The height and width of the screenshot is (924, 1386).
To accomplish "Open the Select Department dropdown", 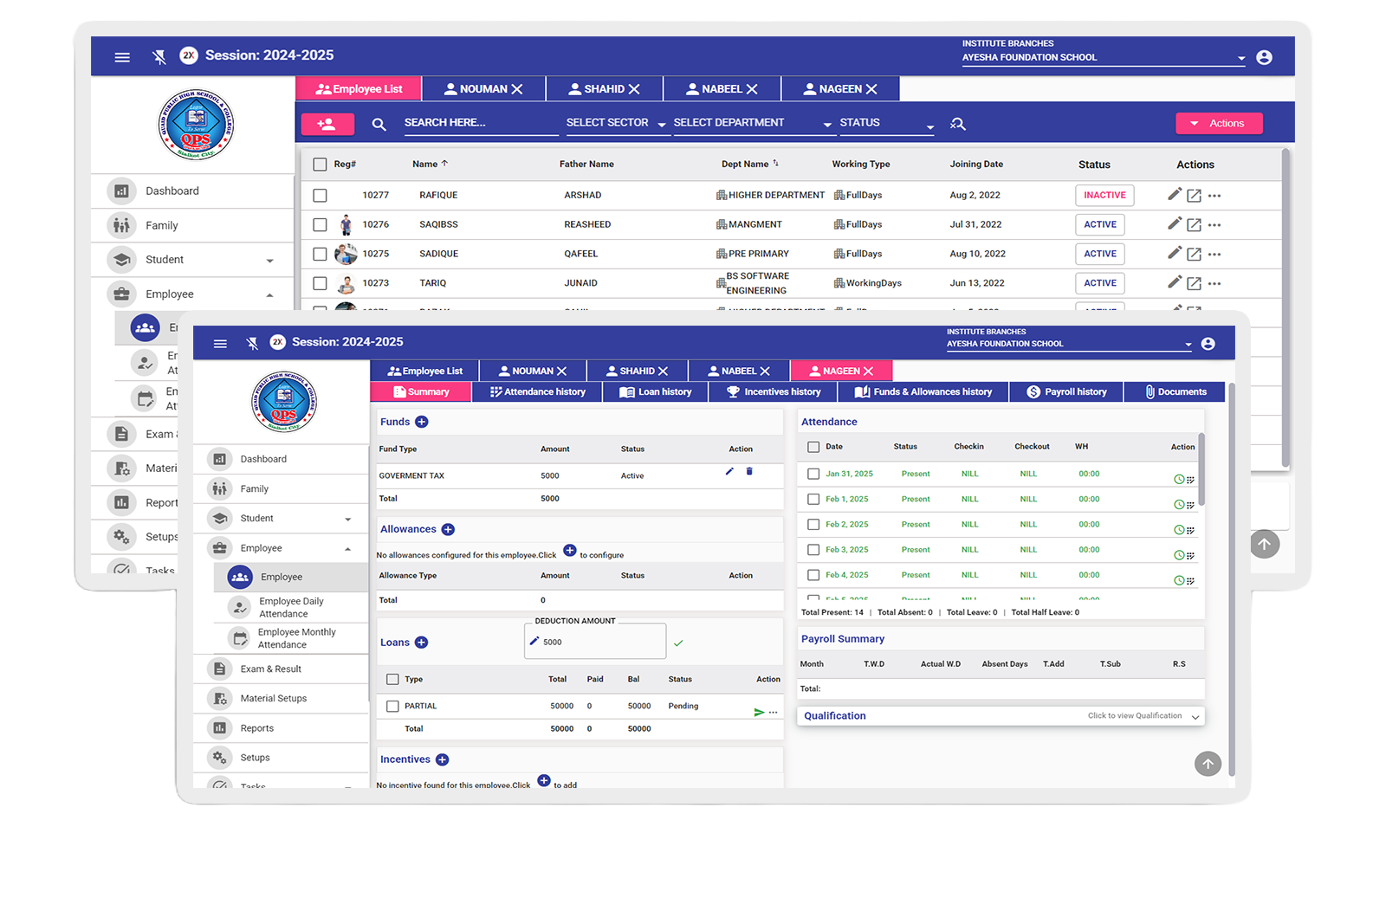I will point(752,123).
